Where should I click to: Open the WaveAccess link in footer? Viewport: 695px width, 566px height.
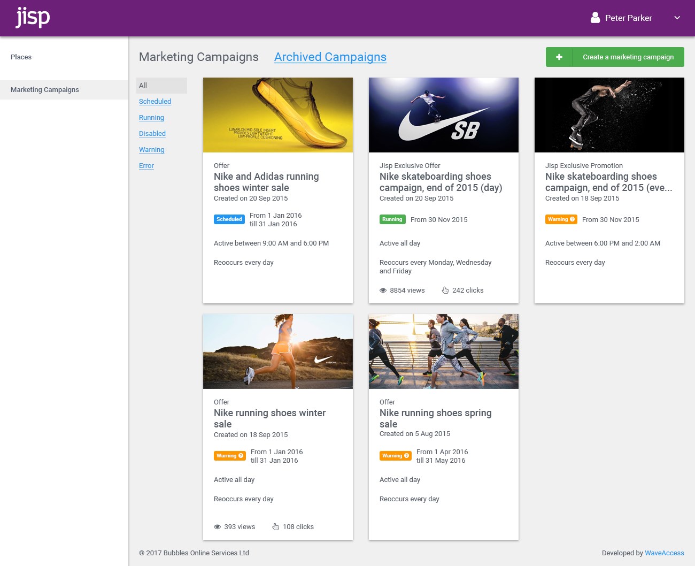point(665,553)
